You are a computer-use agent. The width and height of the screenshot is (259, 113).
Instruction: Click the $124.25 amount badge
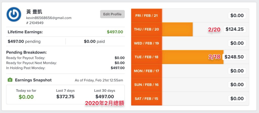tap(234, 29)
